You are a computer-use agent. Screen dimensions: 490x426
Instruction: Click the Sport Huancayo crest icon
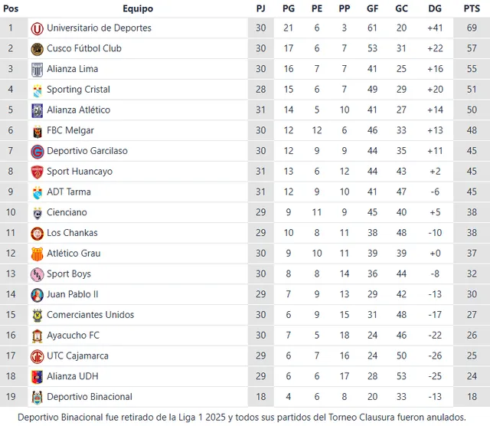coord(37,172)
